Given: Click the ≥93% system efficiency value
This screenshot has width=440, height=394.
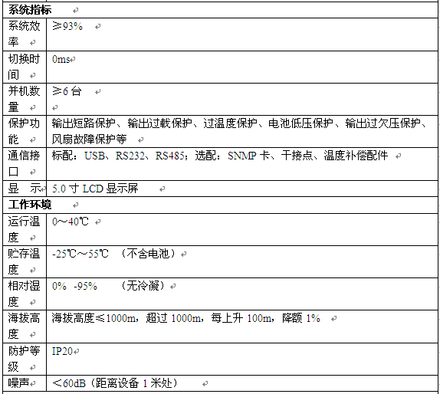Looking at the screenshot, I should click(67, 26).
